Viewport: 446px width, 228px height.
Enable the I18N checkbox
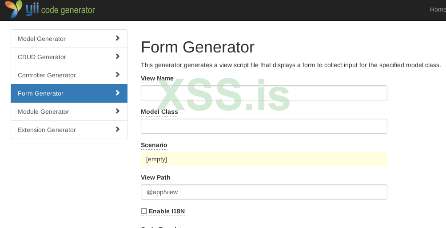144,211
